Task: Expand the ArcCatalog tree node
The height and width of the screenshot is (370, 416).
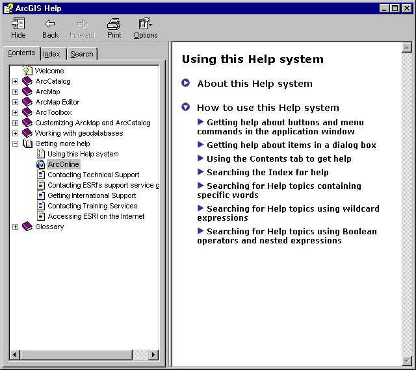Action: [x=16, y=81]
